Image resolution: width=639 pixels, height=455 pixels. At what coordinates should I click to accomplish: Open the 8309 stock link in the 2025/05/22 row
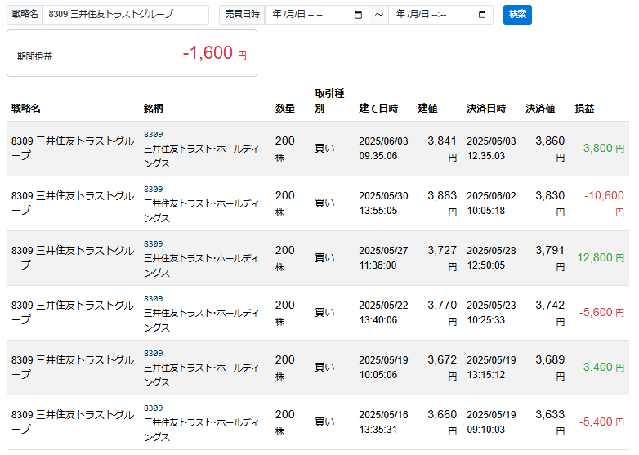[x=154, y=299]
